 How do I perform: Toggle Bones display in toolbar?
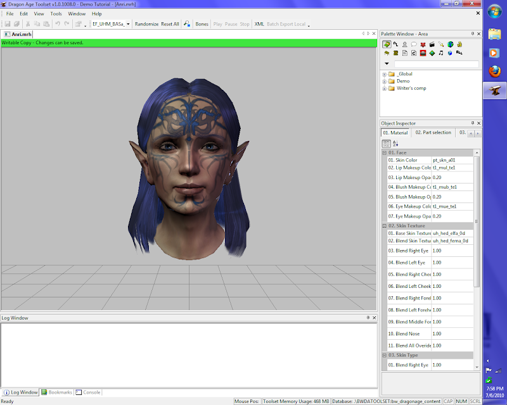pos(202,24)
